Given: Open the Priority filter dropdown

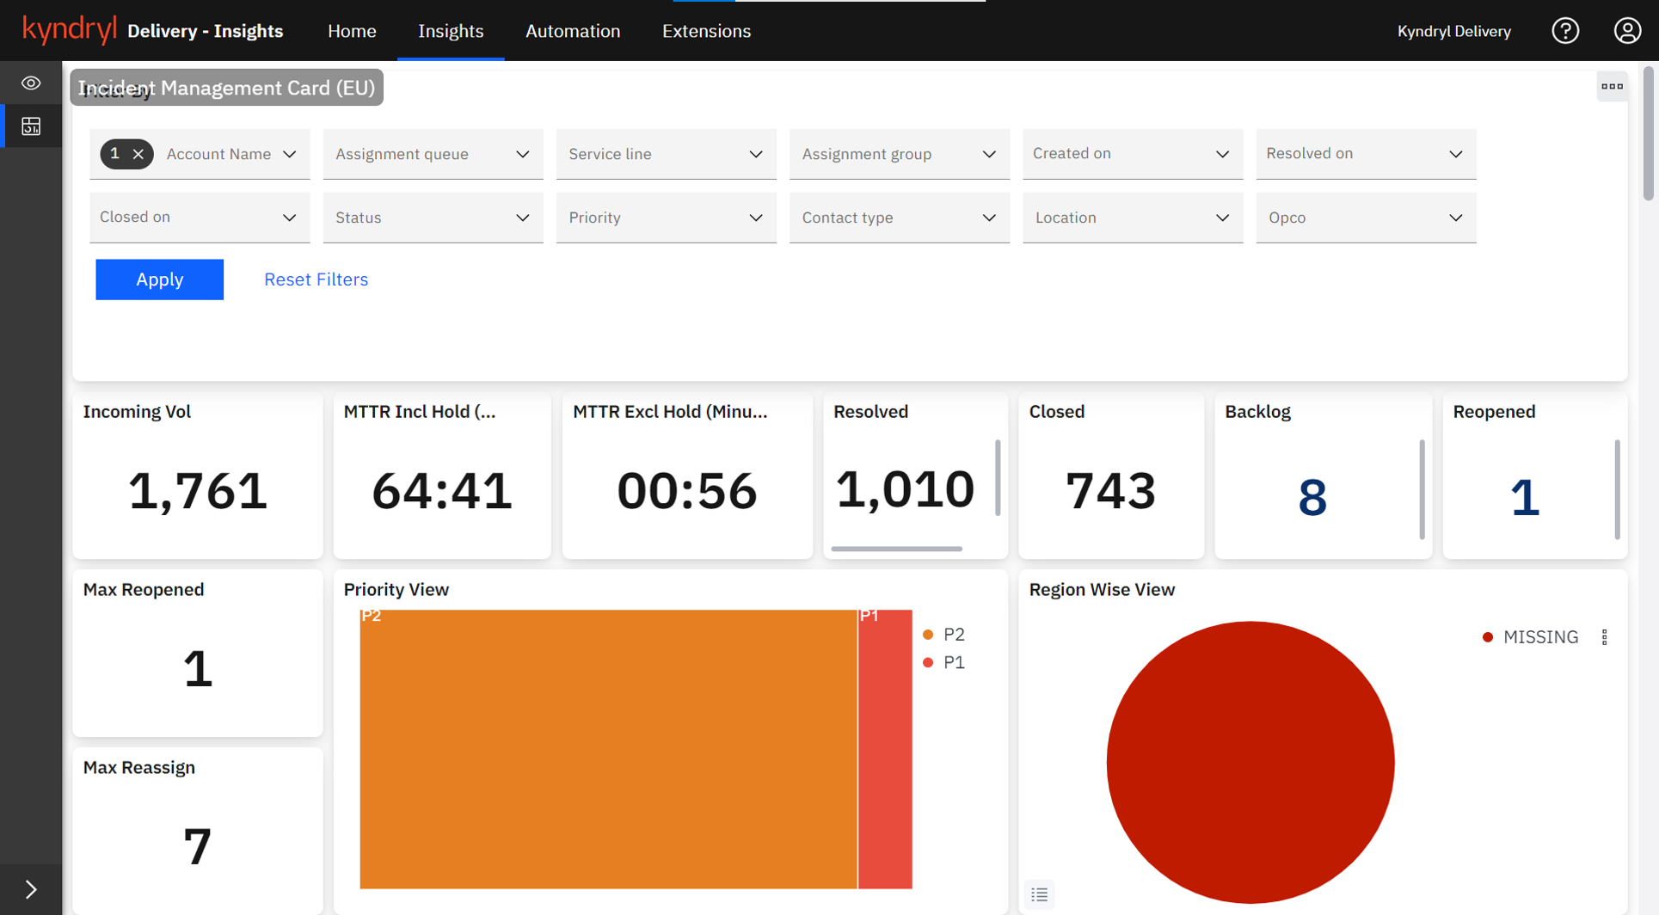Looking at the screenshot, I should tap(666, 218).
